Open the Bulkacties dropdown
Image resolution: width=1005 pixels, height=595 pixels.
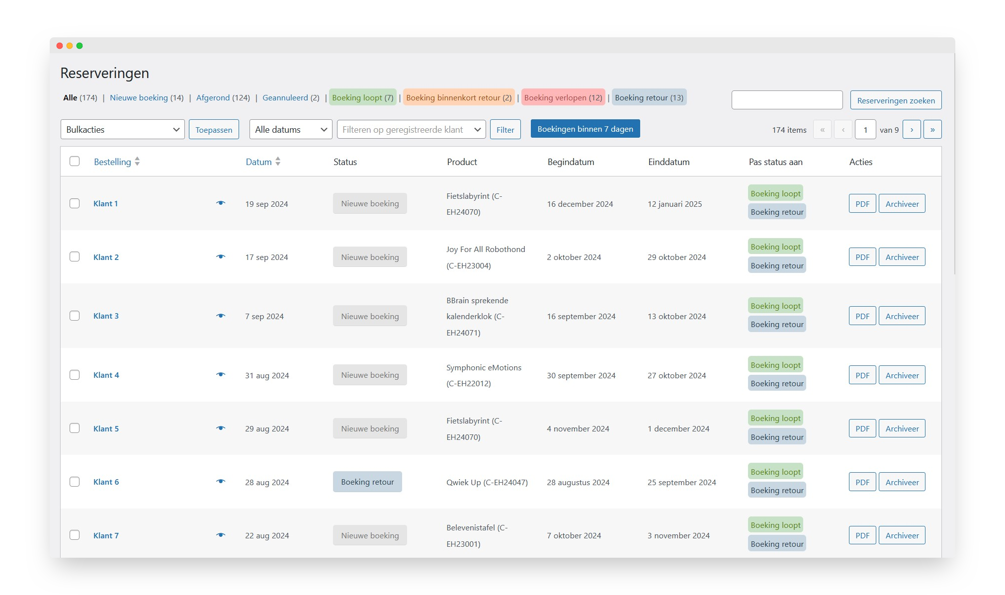(x=122, y=130)
